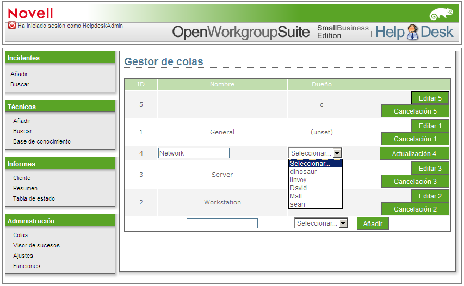Click the Añadir queue button
Viewport: 464px width, 286px height.
(x=373, y=224)
